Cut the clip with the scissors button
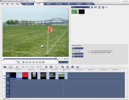The image size is (129, 100). [65, 59]
